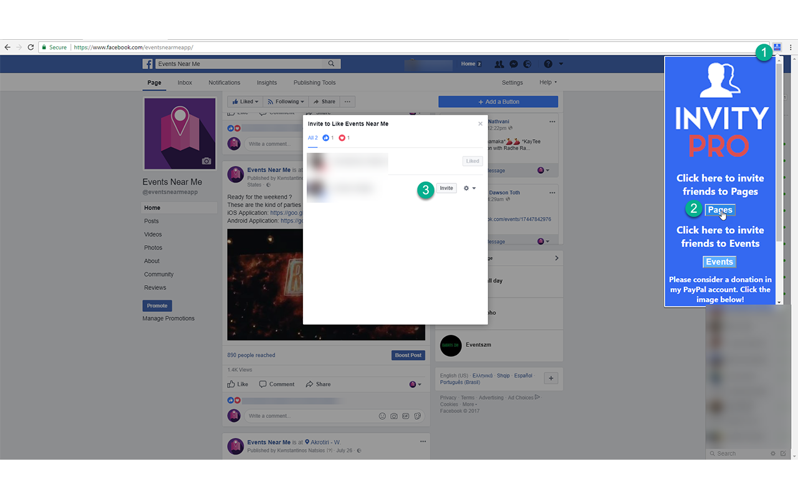Click the Pages button in Invity Pro popup
This screenshot has width=798, height=499.
[x=720, y=210]
